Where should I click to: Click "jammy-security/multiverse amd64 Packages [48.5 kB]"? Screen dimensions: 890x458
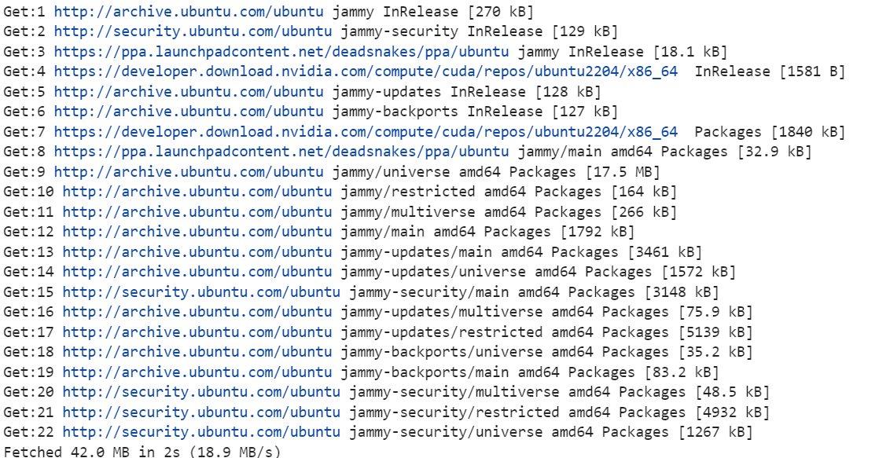pyautogui.click(x=560, y=392)
